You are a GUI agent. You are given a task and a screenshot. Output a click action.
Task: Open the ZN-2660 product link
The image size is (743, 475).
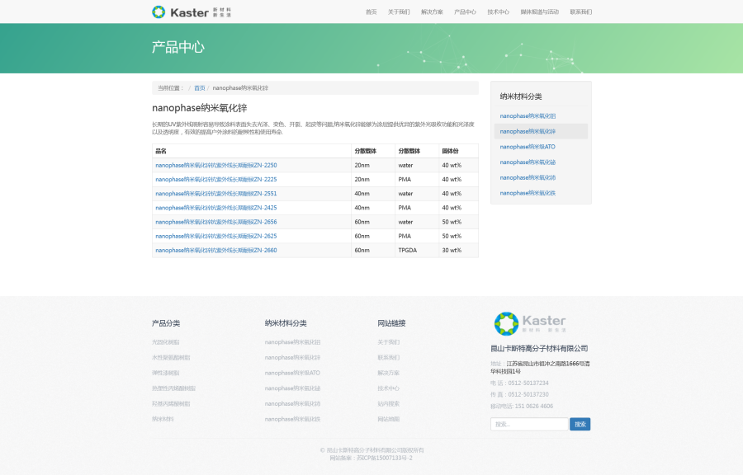(216, 250)
